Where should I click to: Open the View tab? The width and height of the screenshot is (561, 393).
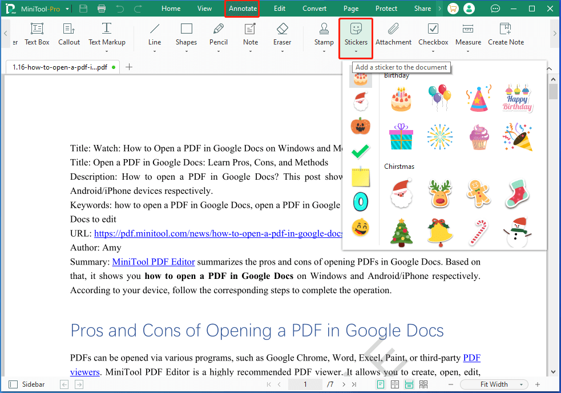pyautogui.click(x=204, y=9)
